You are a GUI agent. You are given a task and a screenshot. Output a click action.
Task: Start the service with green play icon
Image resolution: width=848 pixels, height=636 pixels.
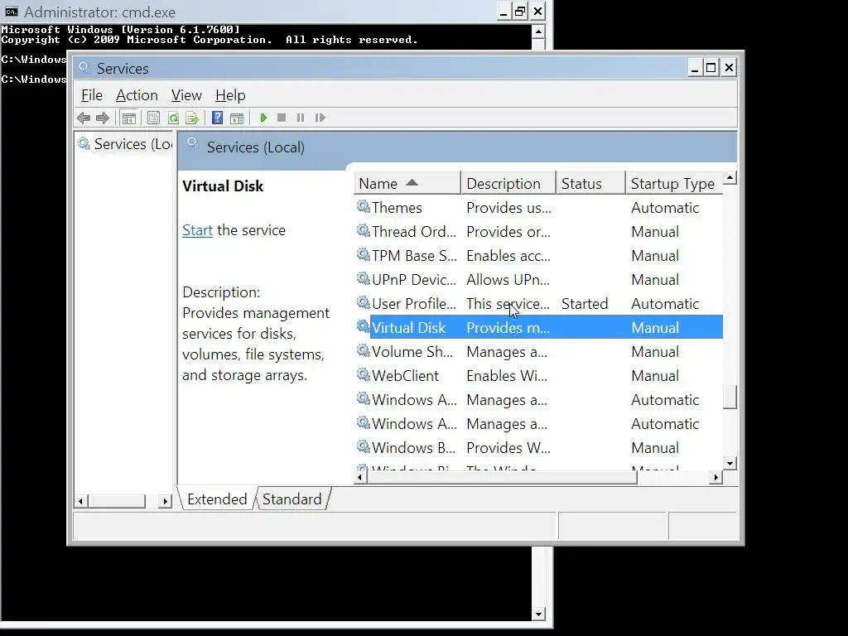click(263, 118)
